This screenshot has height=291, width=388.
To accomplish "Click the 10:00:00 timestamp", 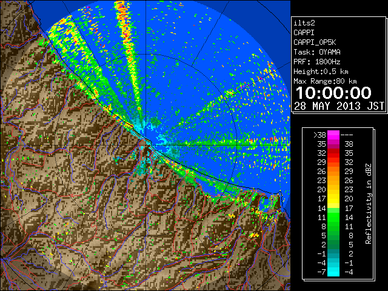I will [333, 93].
